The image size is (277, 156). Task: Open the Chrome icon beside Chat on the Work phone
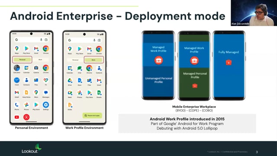89,68
